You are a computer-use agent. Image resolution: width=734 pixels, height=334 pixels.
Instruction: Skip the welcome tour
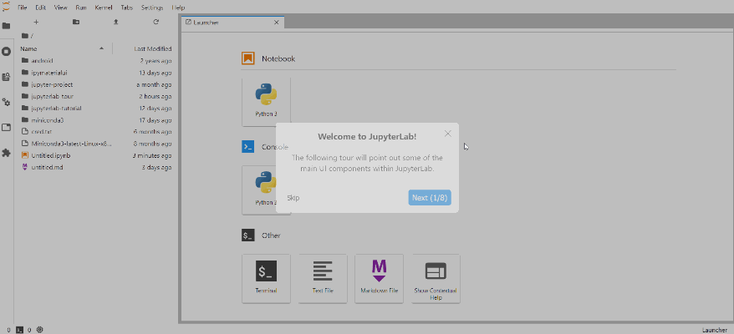(x=293, y=198)
